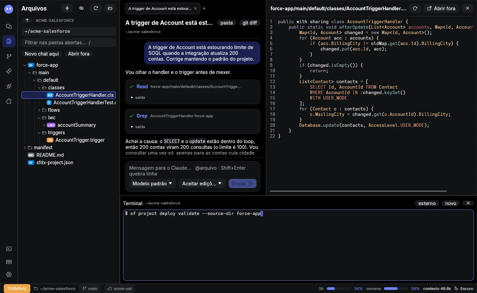Collapse the lwc folder

click(x=39, y=118)
